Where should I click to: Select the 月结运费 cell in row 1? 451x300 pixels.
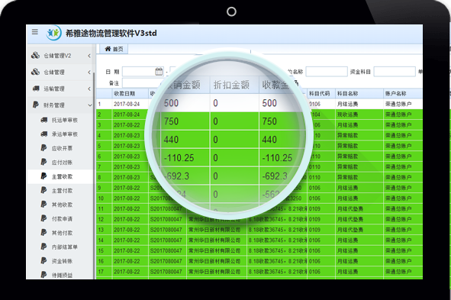click(359, 104)
